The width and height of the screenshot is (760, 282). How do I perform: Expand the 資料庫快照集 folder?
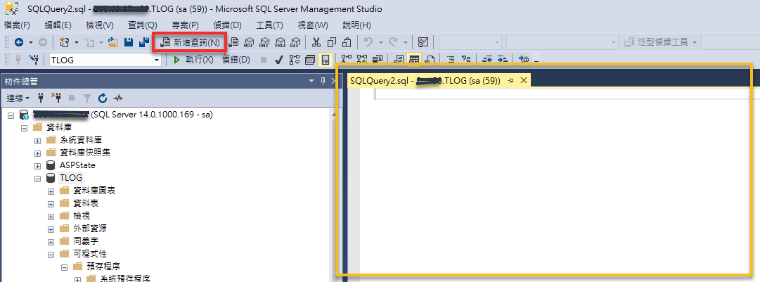(x=37, y=153)
